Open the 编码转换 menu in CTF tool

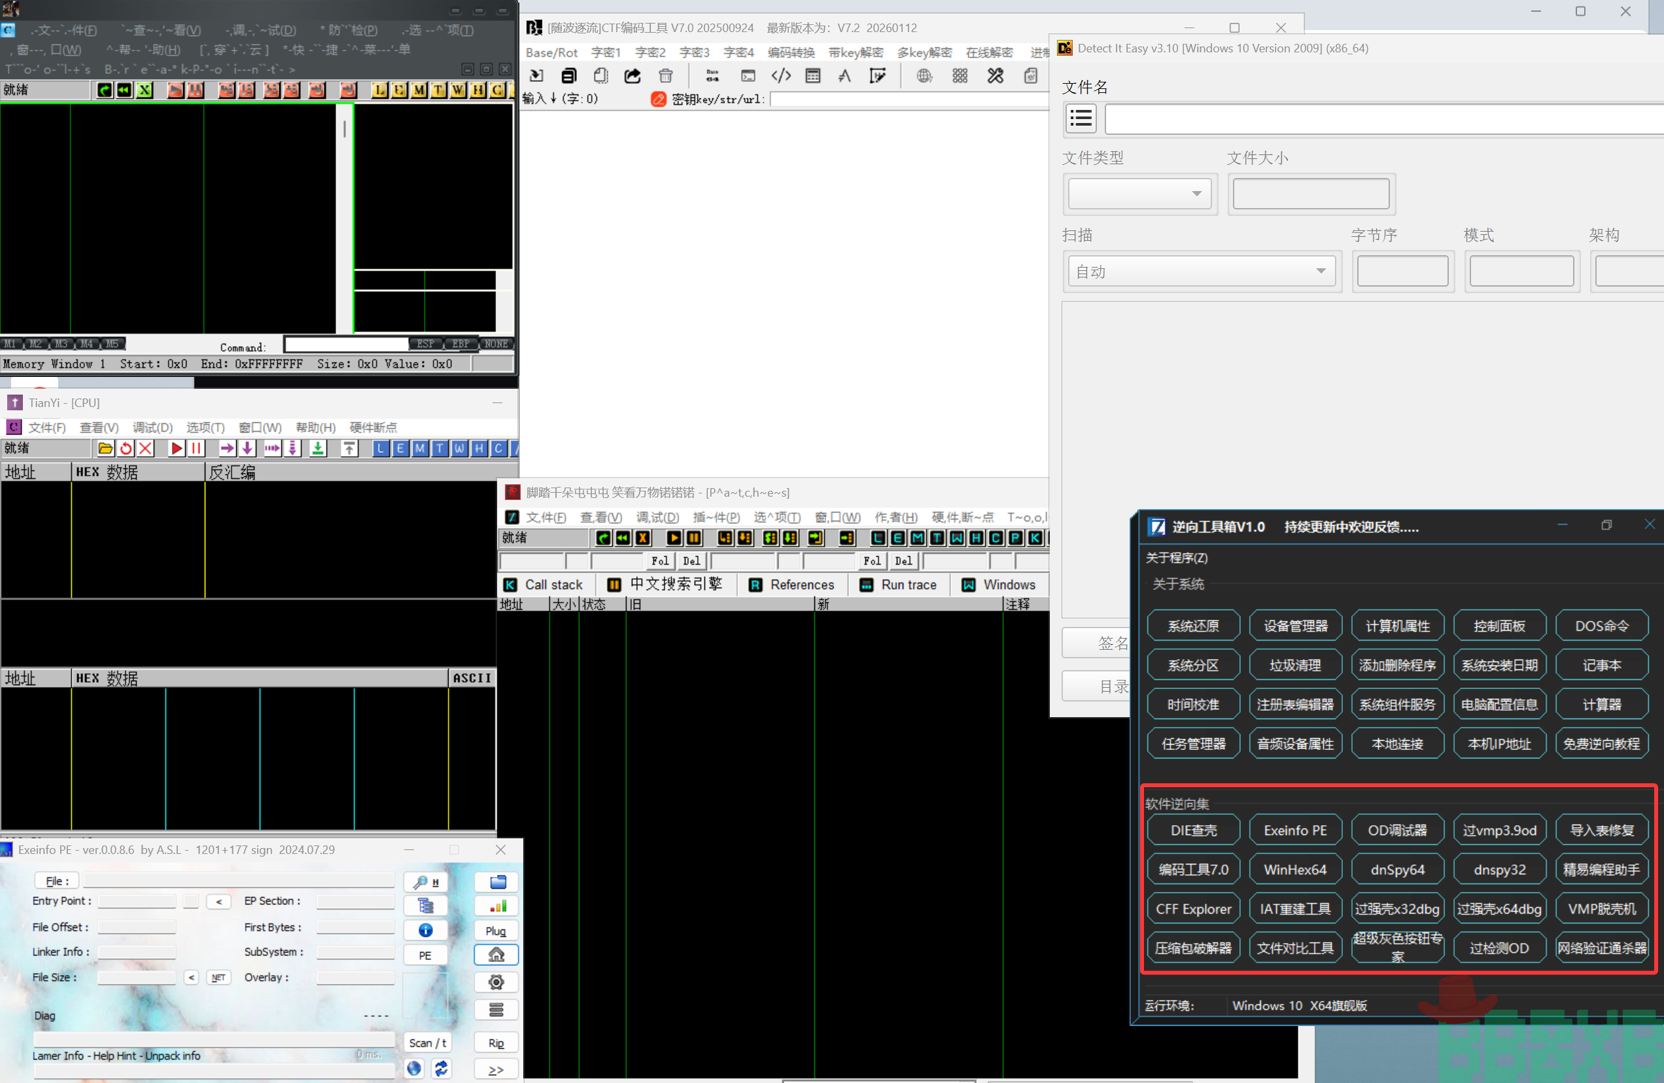[x=791, y=52]
